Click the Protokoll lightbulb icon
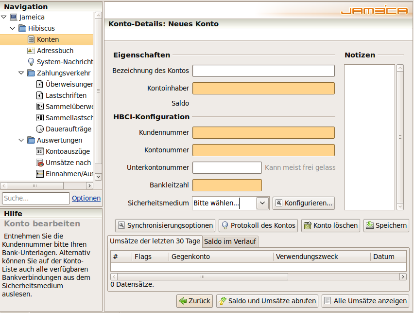414x313 pixels. click(x=225, y=225)
